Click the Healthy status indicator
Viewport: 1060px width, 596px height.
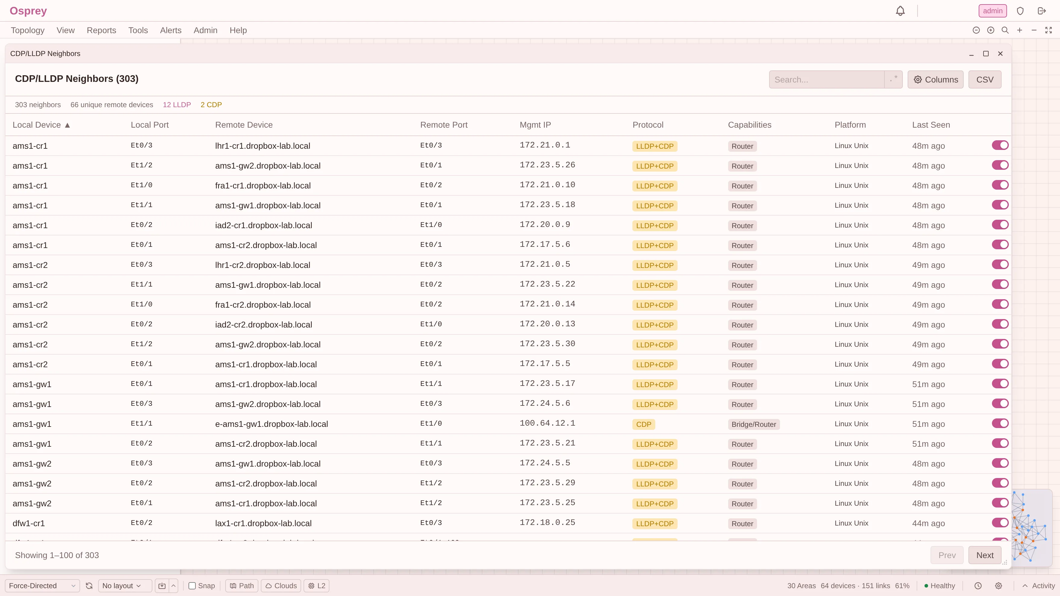click(x=940, y=586)
